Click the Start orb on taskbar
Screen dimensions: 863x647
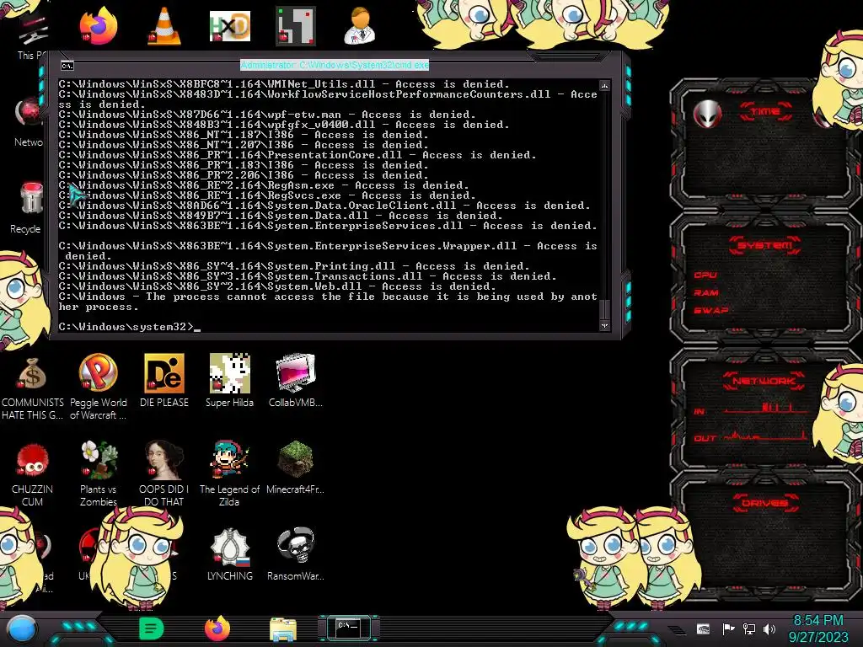tap(21, 630)
